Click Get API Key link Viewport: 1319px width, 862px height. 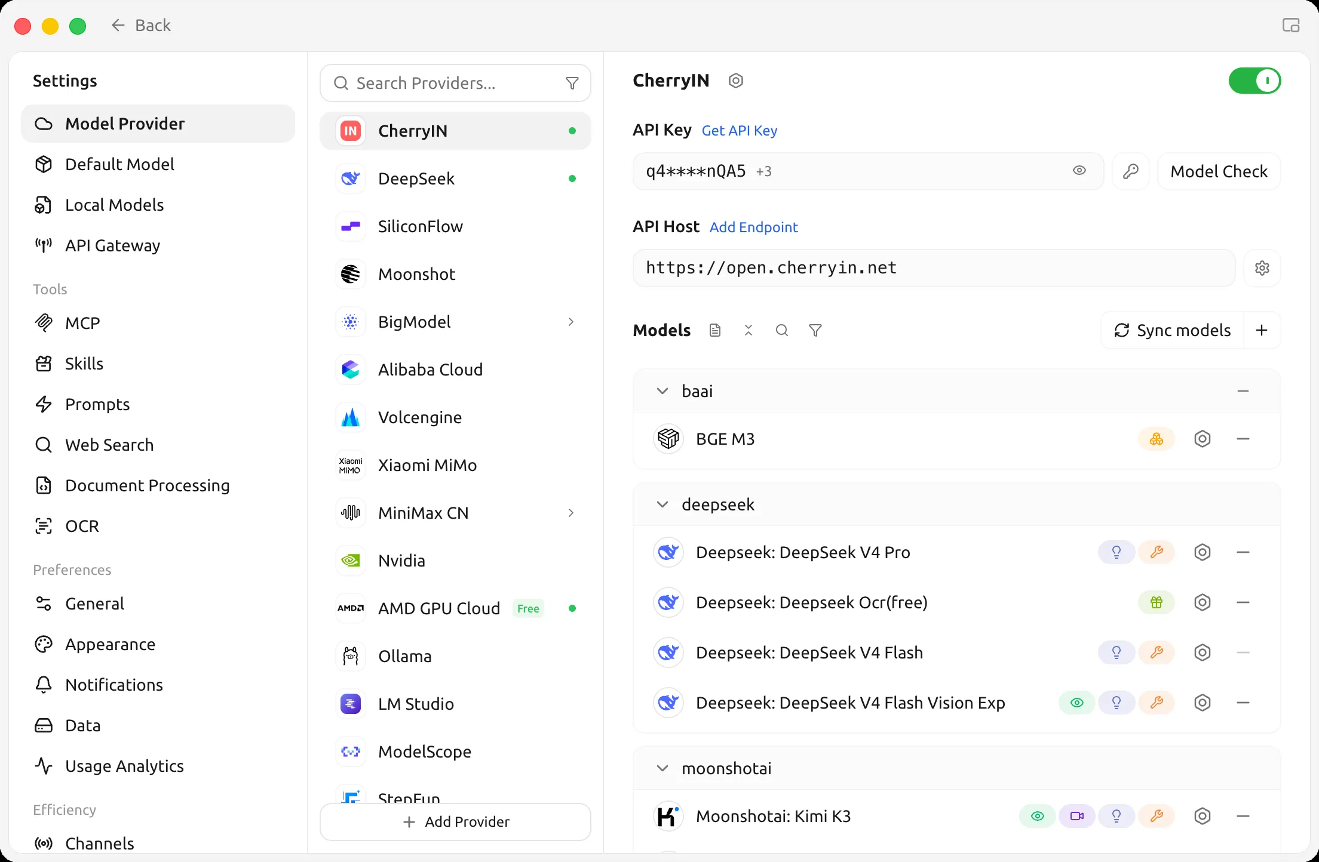(740, 131)
